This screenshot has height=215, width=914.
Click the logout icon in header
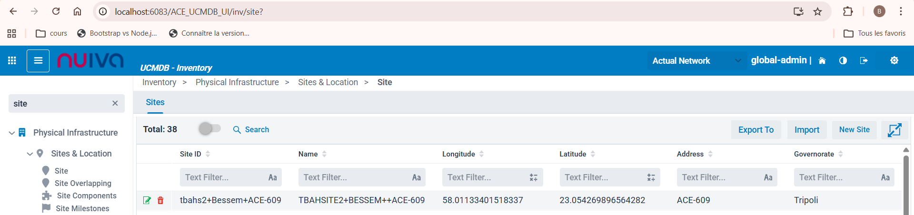[864, 60]
